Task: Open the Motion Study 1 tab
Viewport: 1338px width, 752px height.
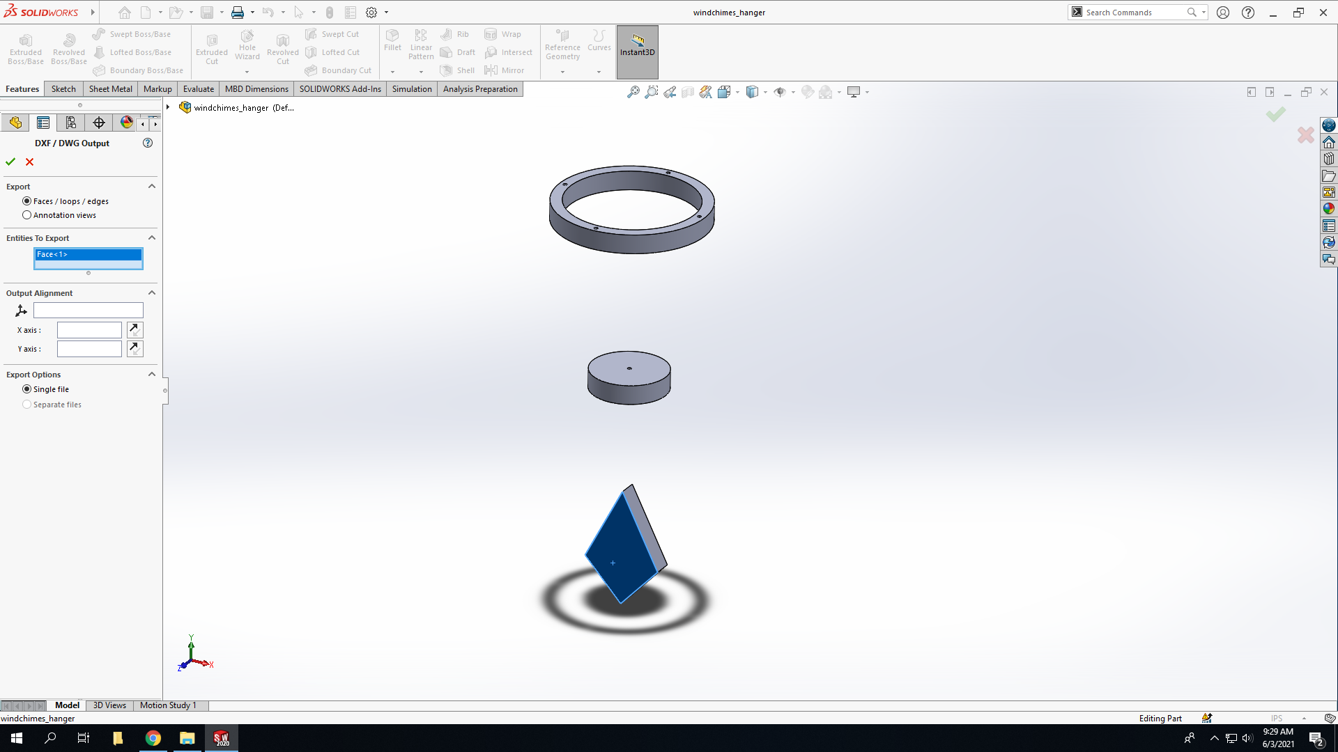Action: (168, 705)
